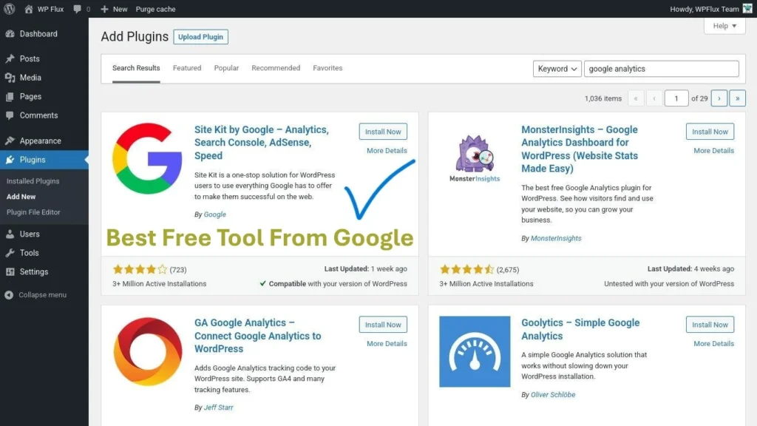The height and width of the screenshot is (426, 757).
Task: Click the plugin search input field
Action: (x=661, y=68)
